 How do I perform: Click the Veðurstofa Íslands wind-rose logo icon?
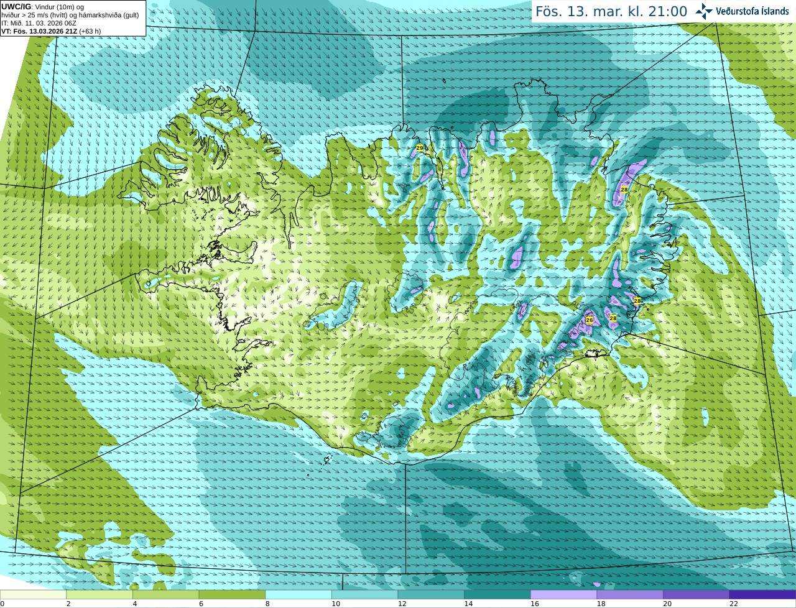click(x=704, y=11)
